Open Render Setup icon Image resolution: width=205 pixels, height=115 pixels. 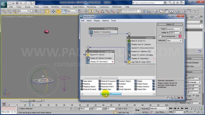pos(184,11)
